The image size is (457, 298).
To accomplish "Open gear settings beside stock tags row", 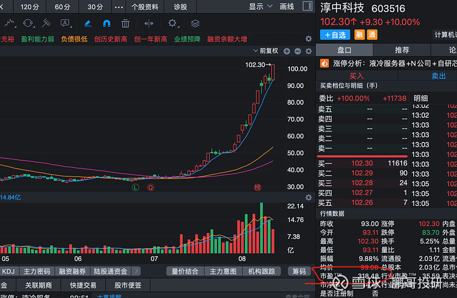I will point(308,39).
